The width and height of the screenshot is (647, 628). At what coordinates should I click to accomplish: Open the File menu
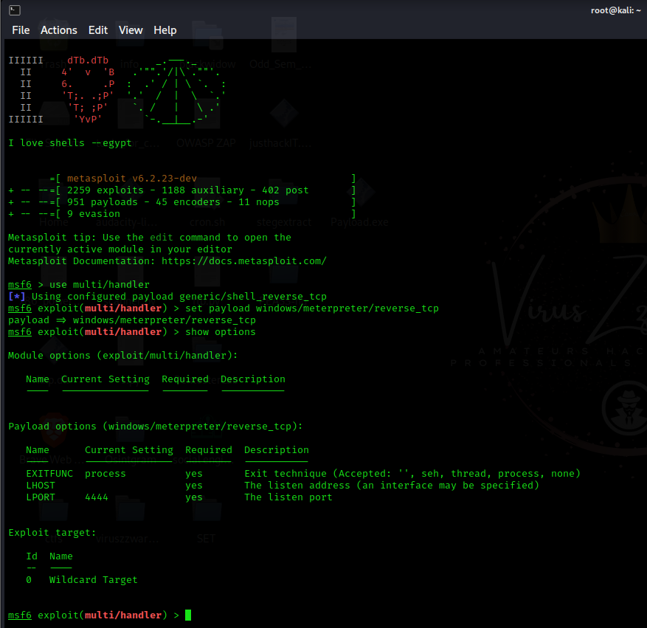tap(21, 30)
